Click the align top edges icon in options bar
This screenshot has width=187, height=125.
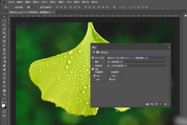[x=57, y=7]
